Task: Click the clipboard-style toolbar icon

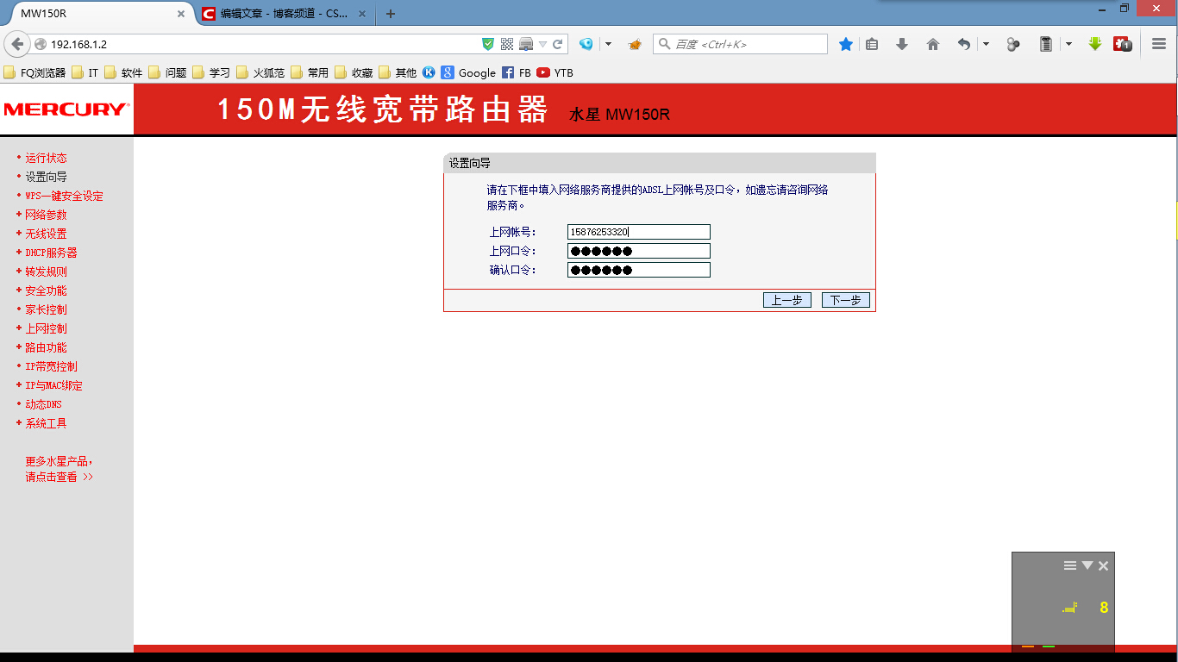Action: coord(1046,44)
